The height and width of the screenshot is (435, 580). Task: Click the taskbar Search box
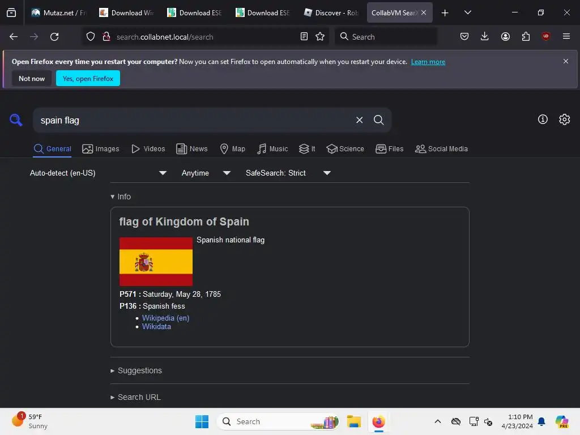point(278,421)
